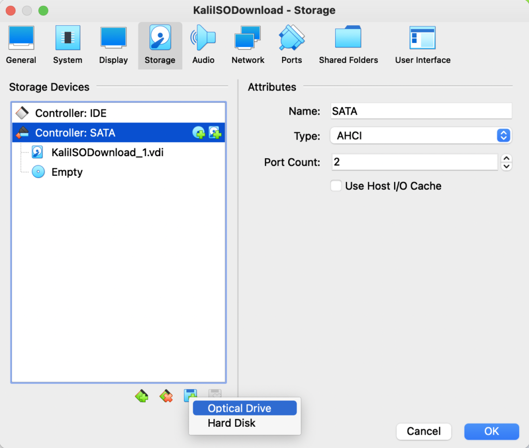Screen dimensions: 529x448
Task: Decrease Port Count with the down arrow
Action: click(506, 166)
